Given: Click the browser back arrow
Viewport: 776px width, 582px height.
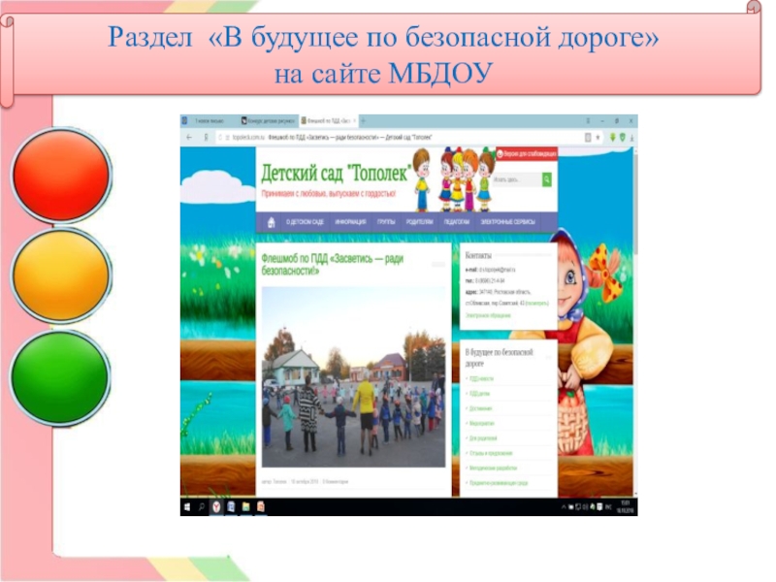Looking at the screenshot, I should [187, 139].
